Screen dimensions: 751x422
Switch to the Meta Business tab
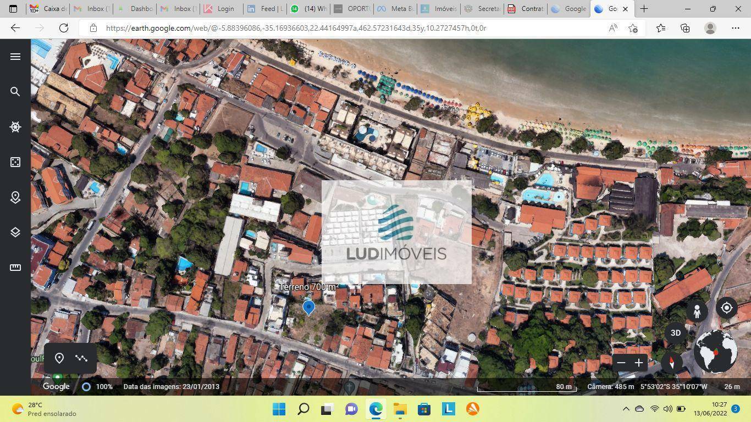[397, 9]
